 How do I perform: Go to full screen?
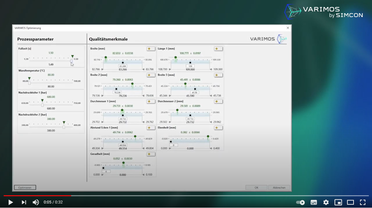[363, 202]
